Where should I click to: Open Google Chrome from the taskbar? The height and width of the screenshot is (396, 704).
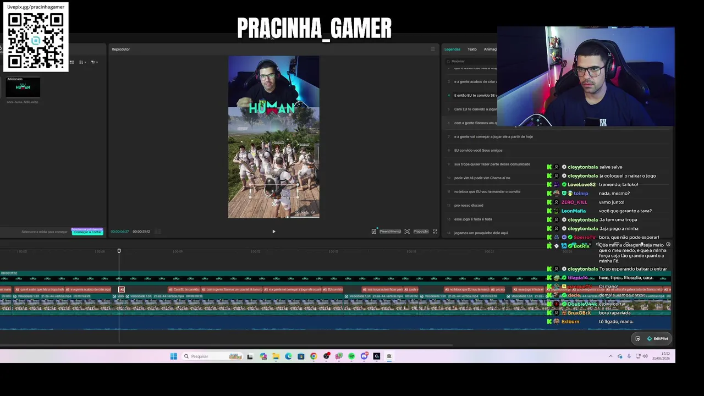[x=313, y=356]
